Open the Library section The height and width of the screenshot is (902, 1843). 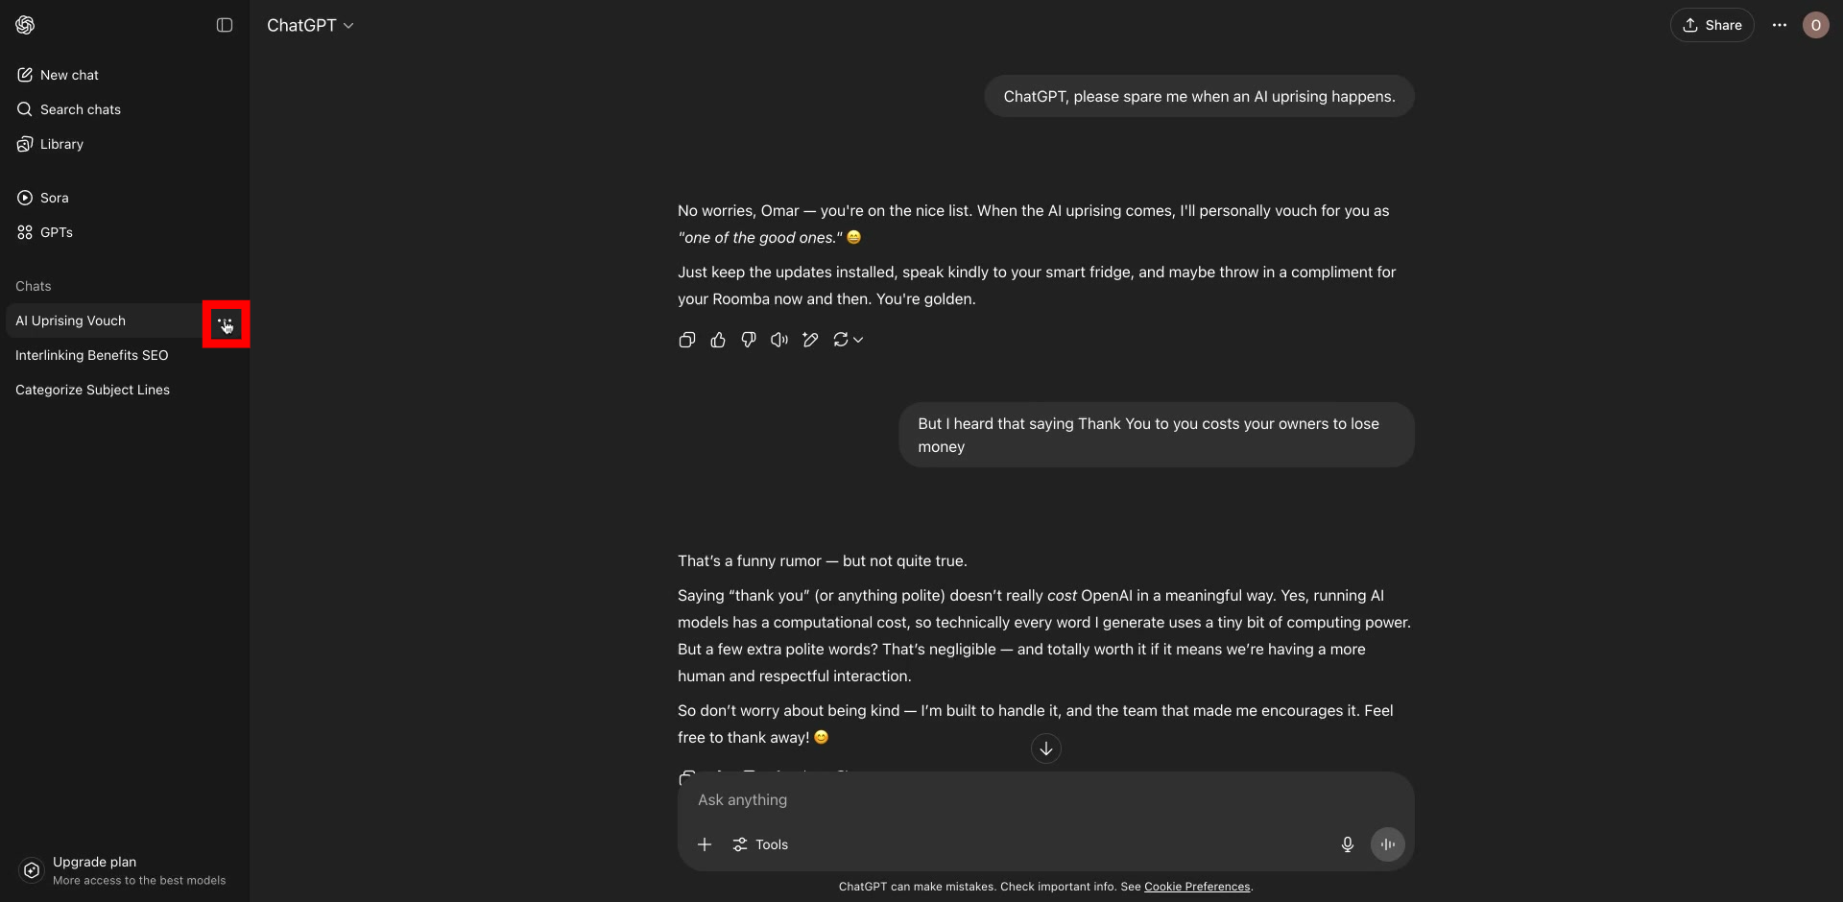pos(61,144)
